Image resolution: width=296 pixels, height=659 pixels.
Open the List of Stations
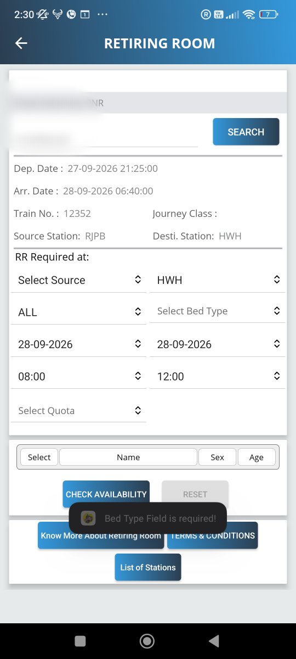tap(148, 567)
